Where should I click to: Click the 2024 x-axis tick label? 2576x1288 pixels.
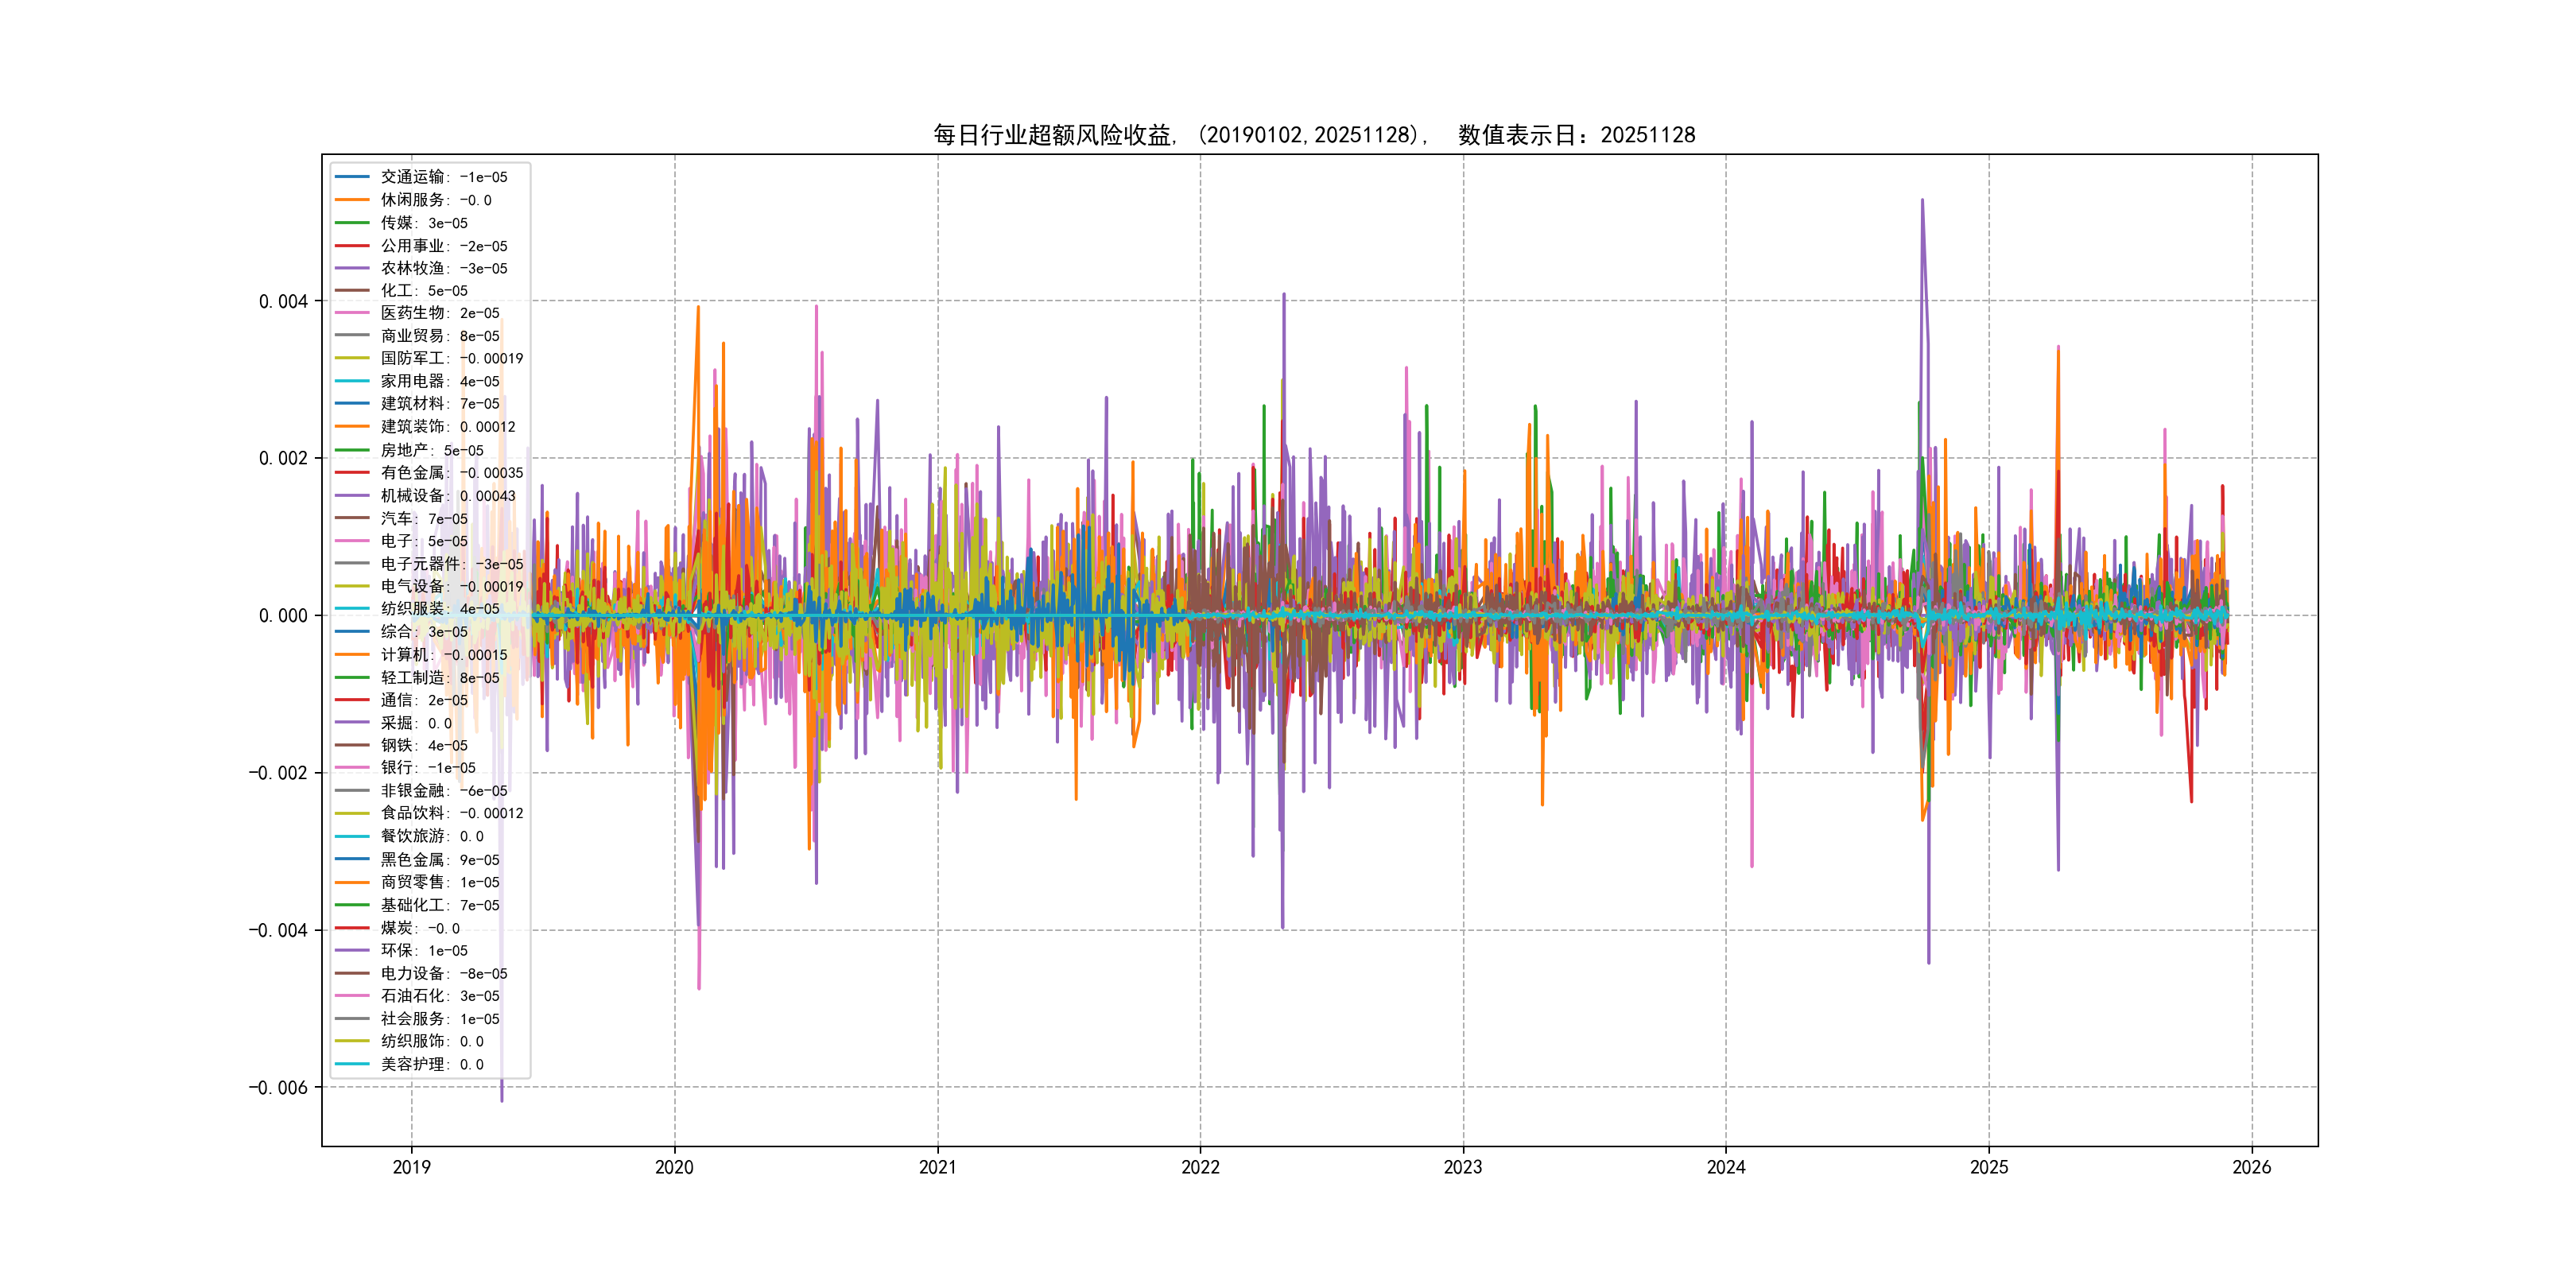pos(1725,1167)
